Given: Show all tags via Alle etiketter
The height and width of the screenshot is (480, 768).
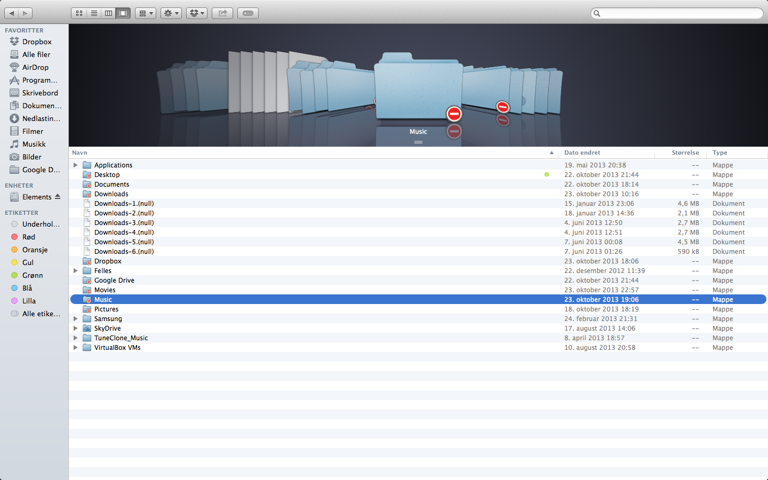Looking at the screenshot, I should click(34, 314).
